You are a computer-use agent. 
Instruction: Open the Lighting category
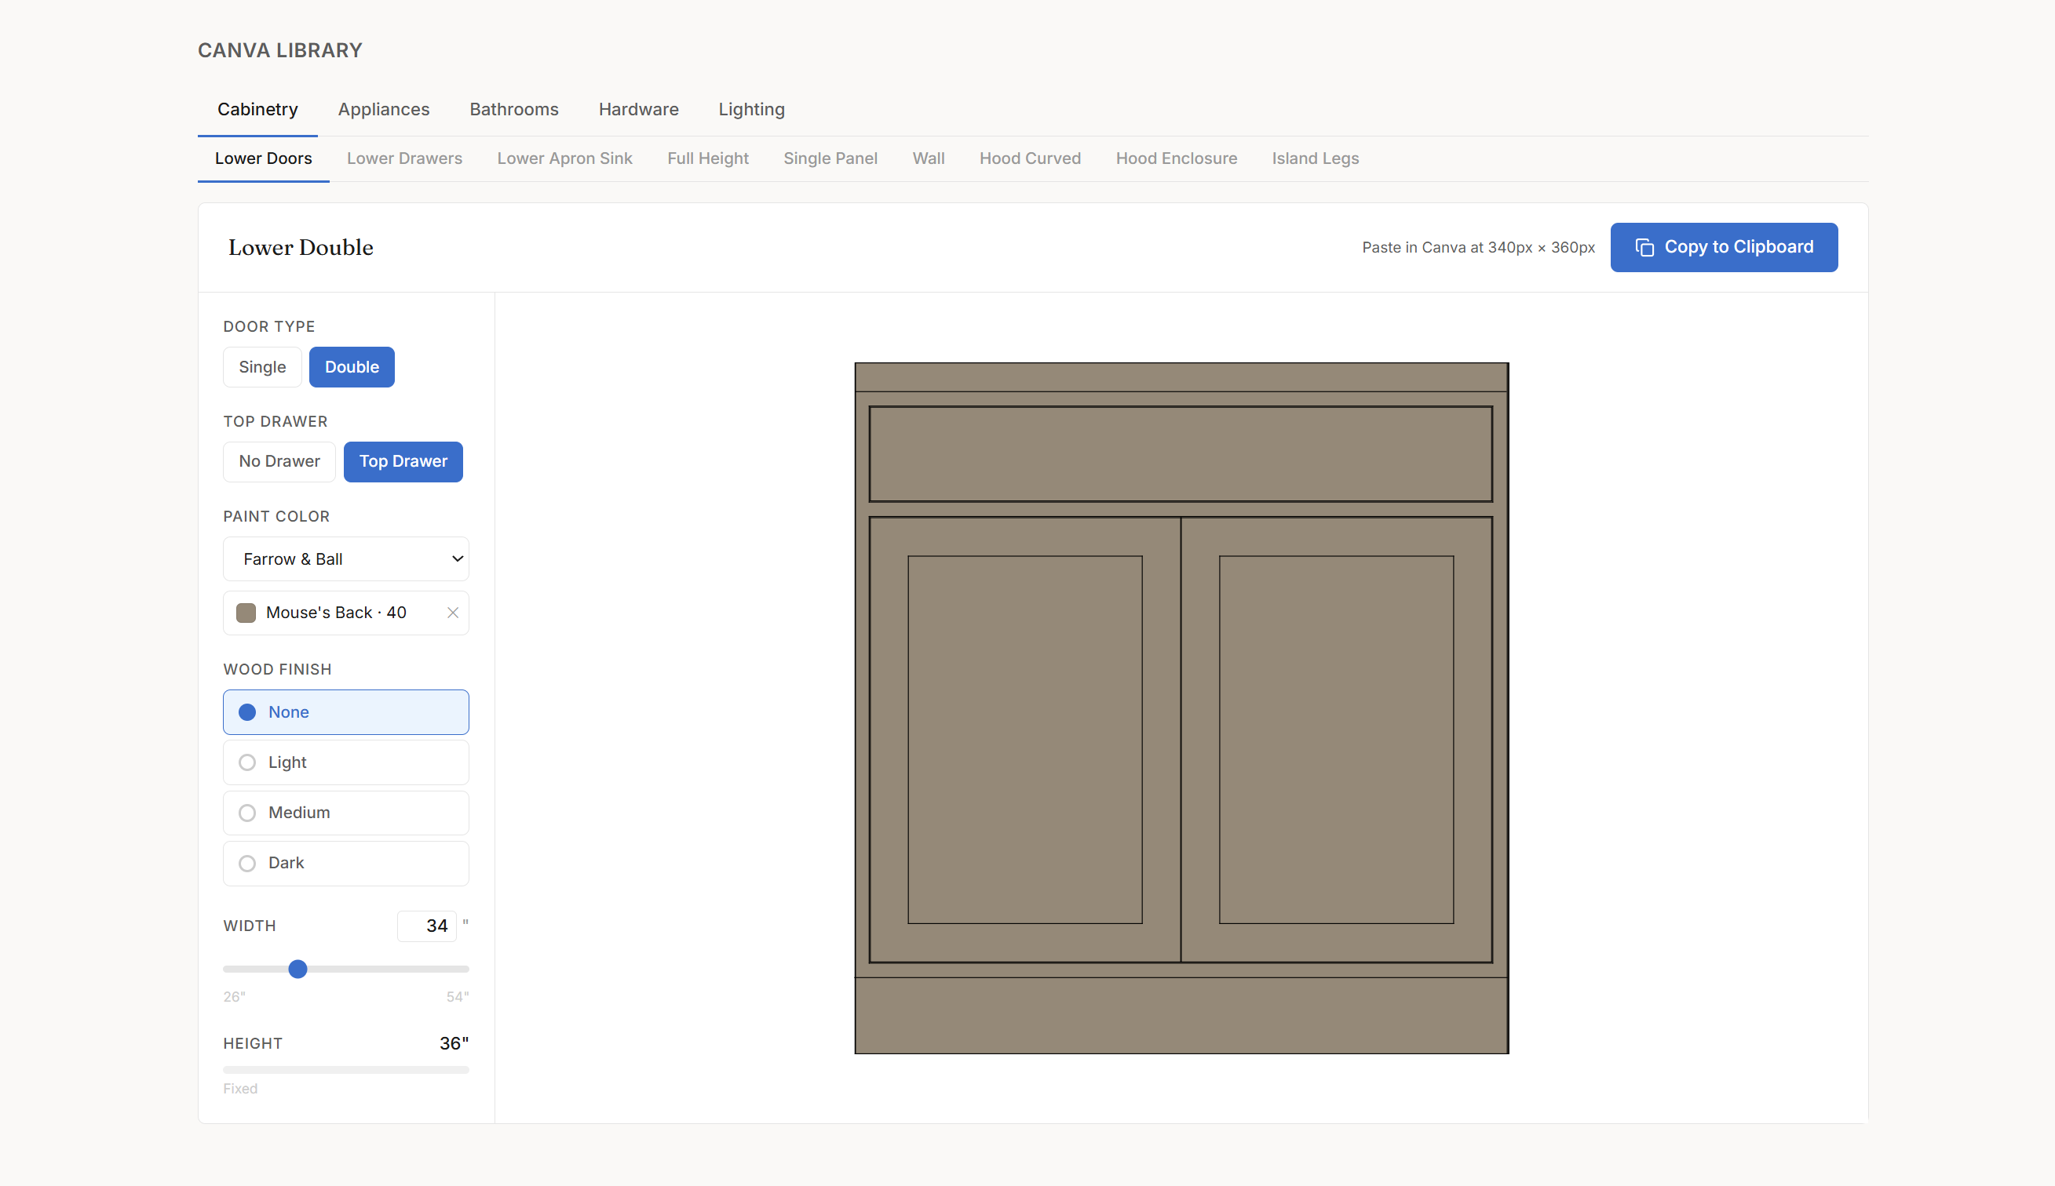click(x=750, y=109)
